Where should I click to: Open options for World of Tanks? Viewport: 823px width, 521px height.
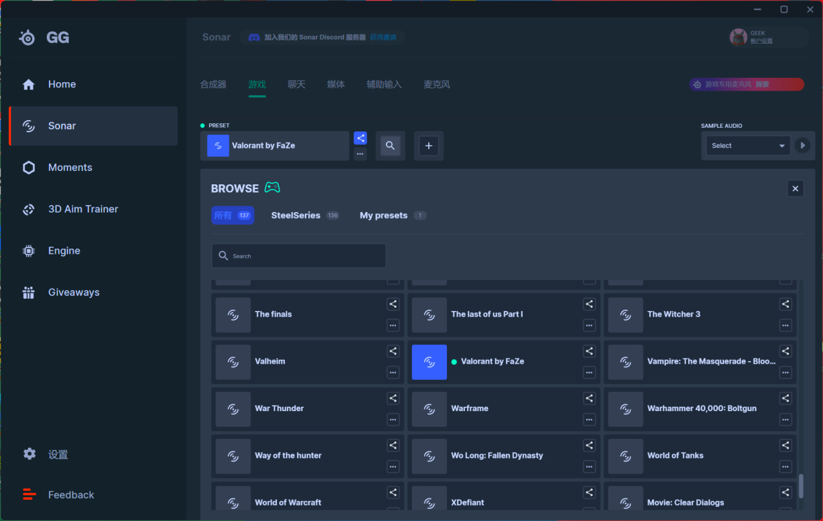click(785, 466)
